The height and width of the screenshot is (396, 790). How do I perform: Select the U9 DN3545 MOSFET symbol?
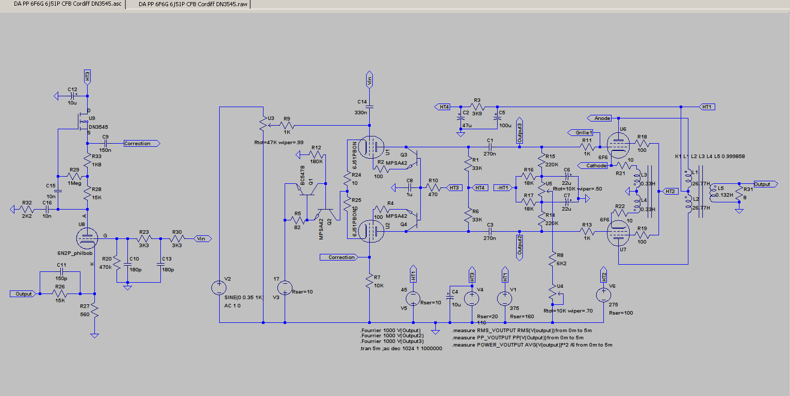tap(84, 122)
